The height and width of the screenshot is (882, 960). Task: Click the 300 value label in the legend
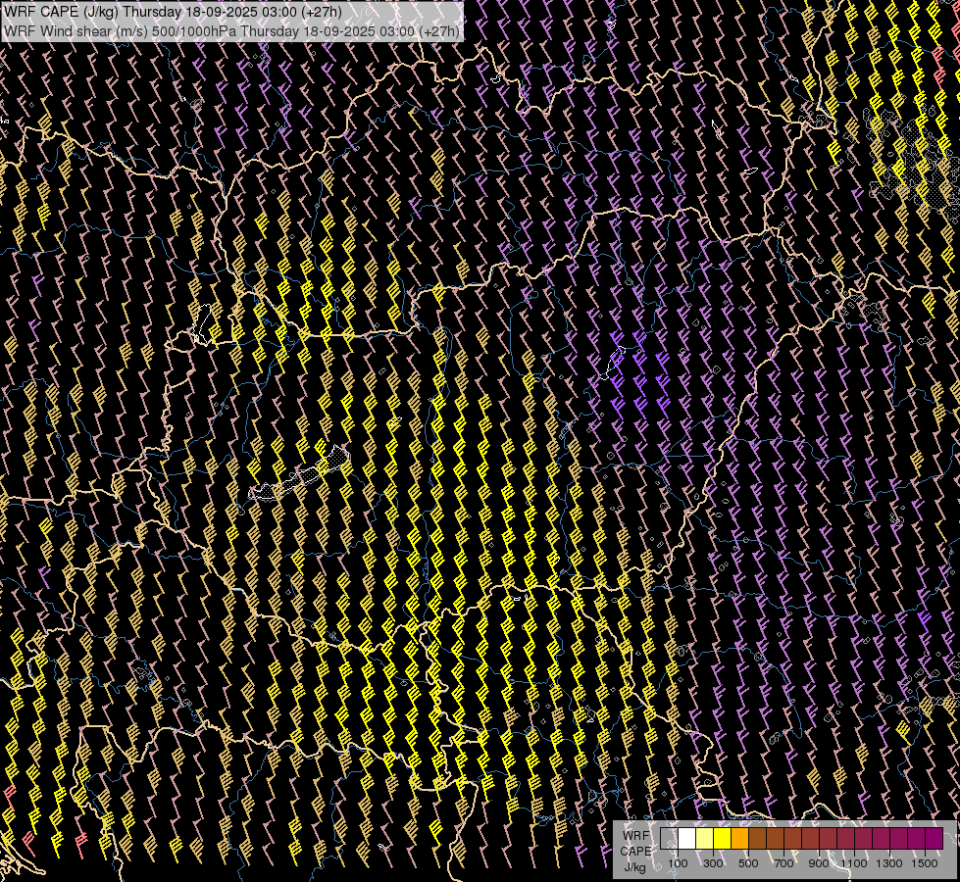pyautogui.click(x=713, y=863)
